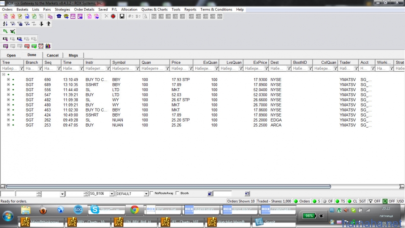This screenshot has width=405, height=228.
Task: Click the yellow telephone toolbar icon
Action: [66, 16]
